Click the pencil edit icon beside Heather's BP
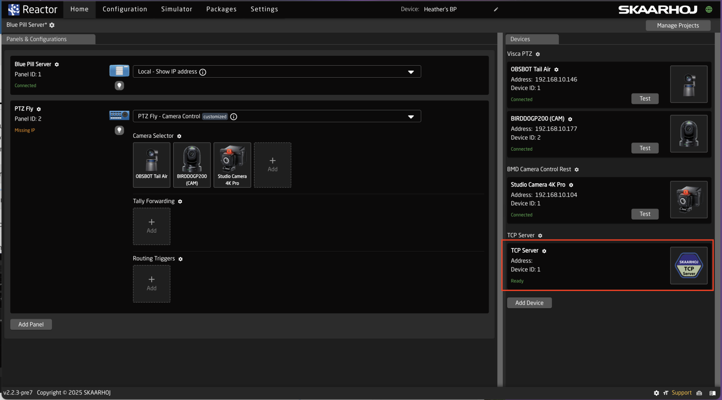The height and width of the screenshot is (400, 722). (496, 9)
